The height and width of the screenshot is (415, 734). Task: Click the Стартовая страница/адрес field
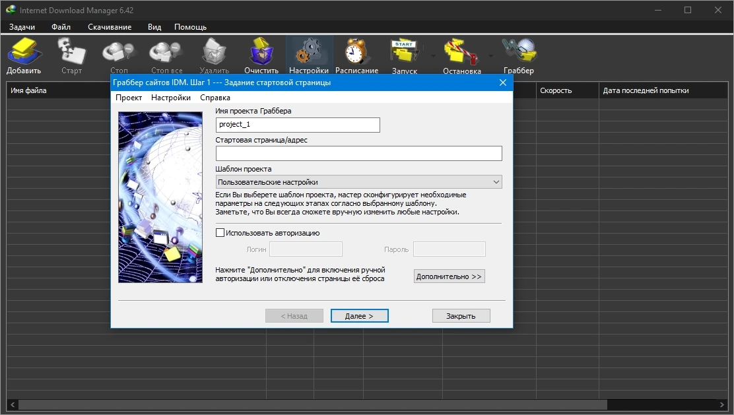358,153
